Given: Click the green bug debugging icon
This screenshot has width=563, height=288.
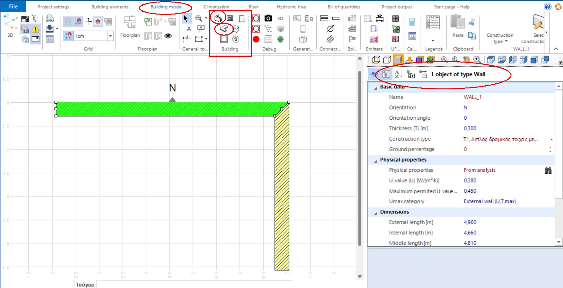Looking at the screenshot, I should click(281, 39).
